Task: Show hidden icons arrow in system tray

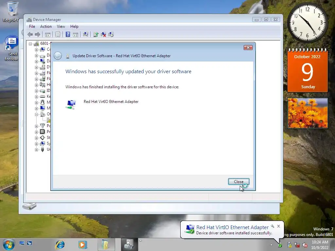Action: click(271, 245)
